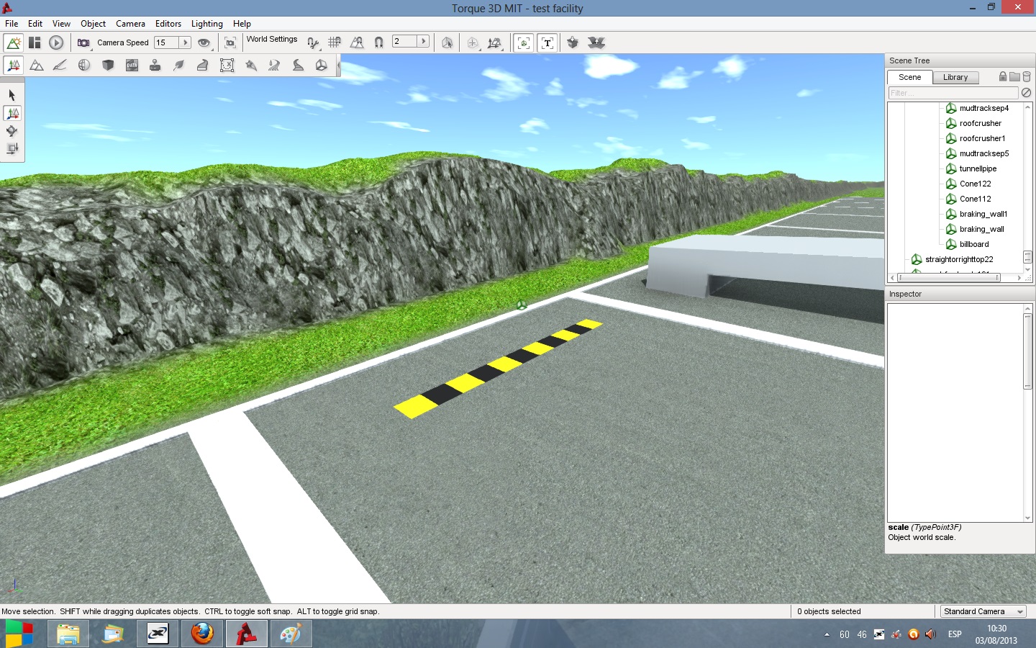Open the Lighting menu
The height and width of the screenshot is (648, 1036).
[207, 24]
